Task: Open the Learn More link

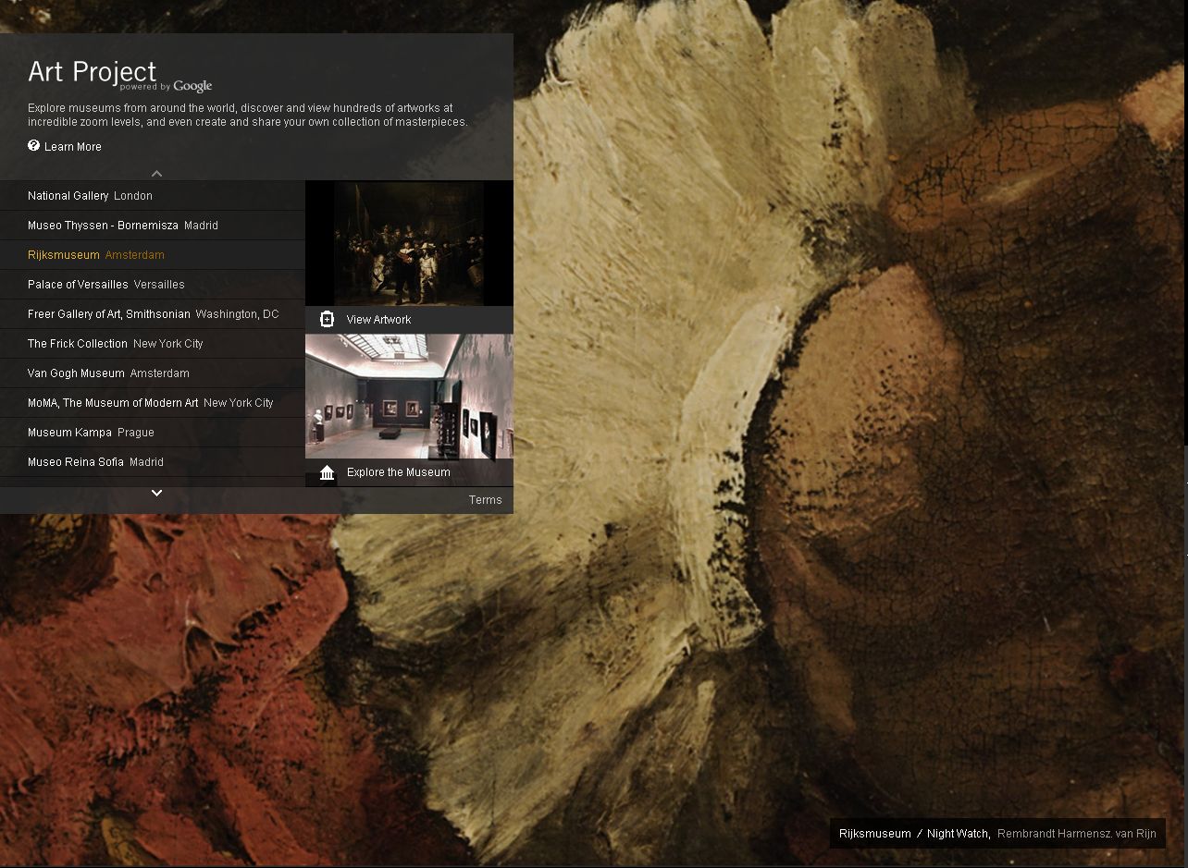Action: (73, 147)
